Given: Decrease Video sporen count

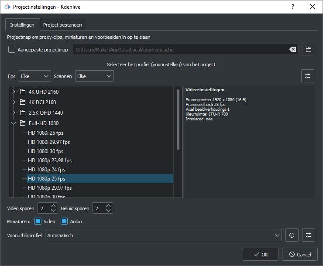Looking at the screenshot, I should [x=53, y=211].
